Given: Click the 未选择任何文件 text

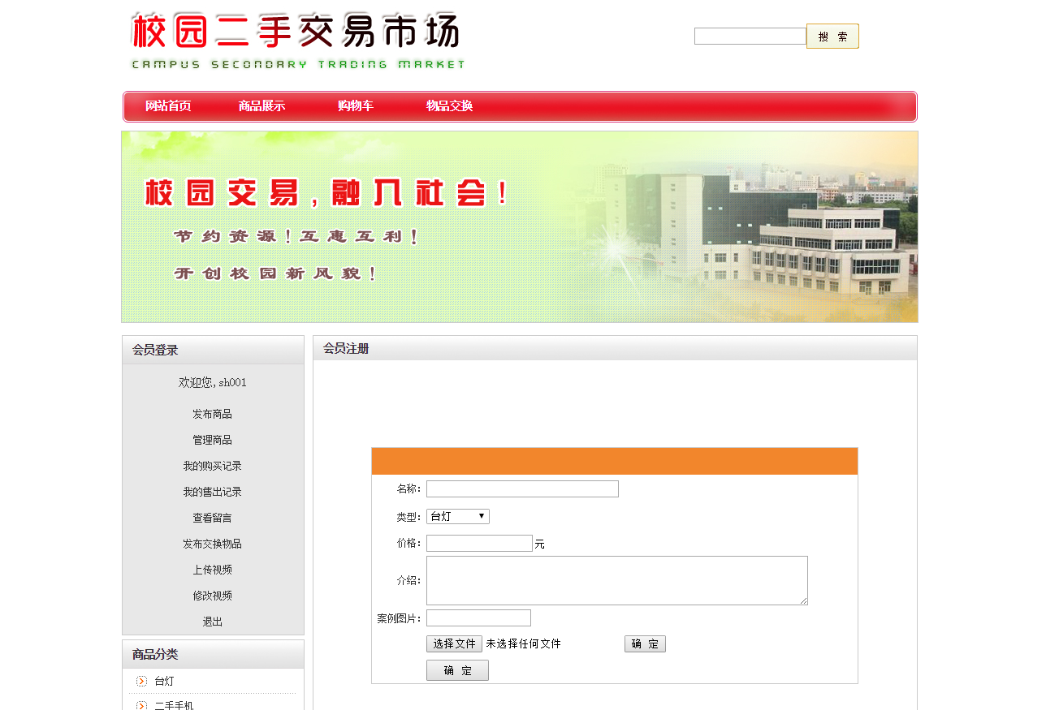Looking at the screenshot, I should pos(523,643).
